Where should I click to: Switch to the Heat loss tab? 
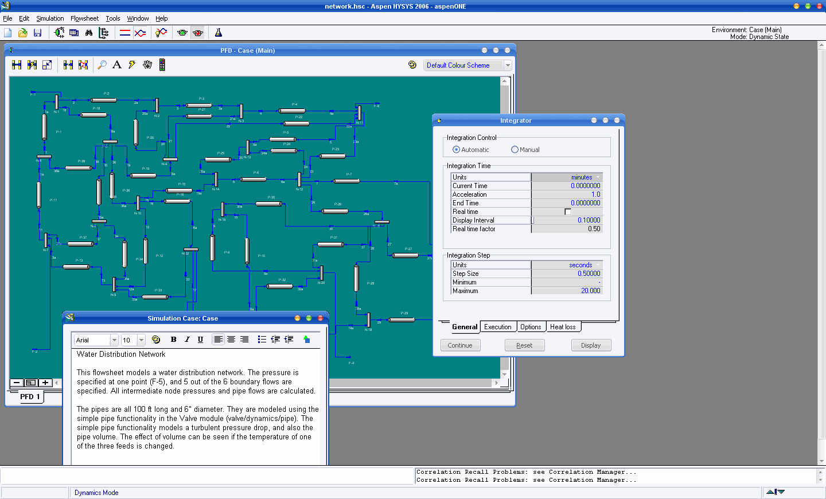(x=563, y=327)
